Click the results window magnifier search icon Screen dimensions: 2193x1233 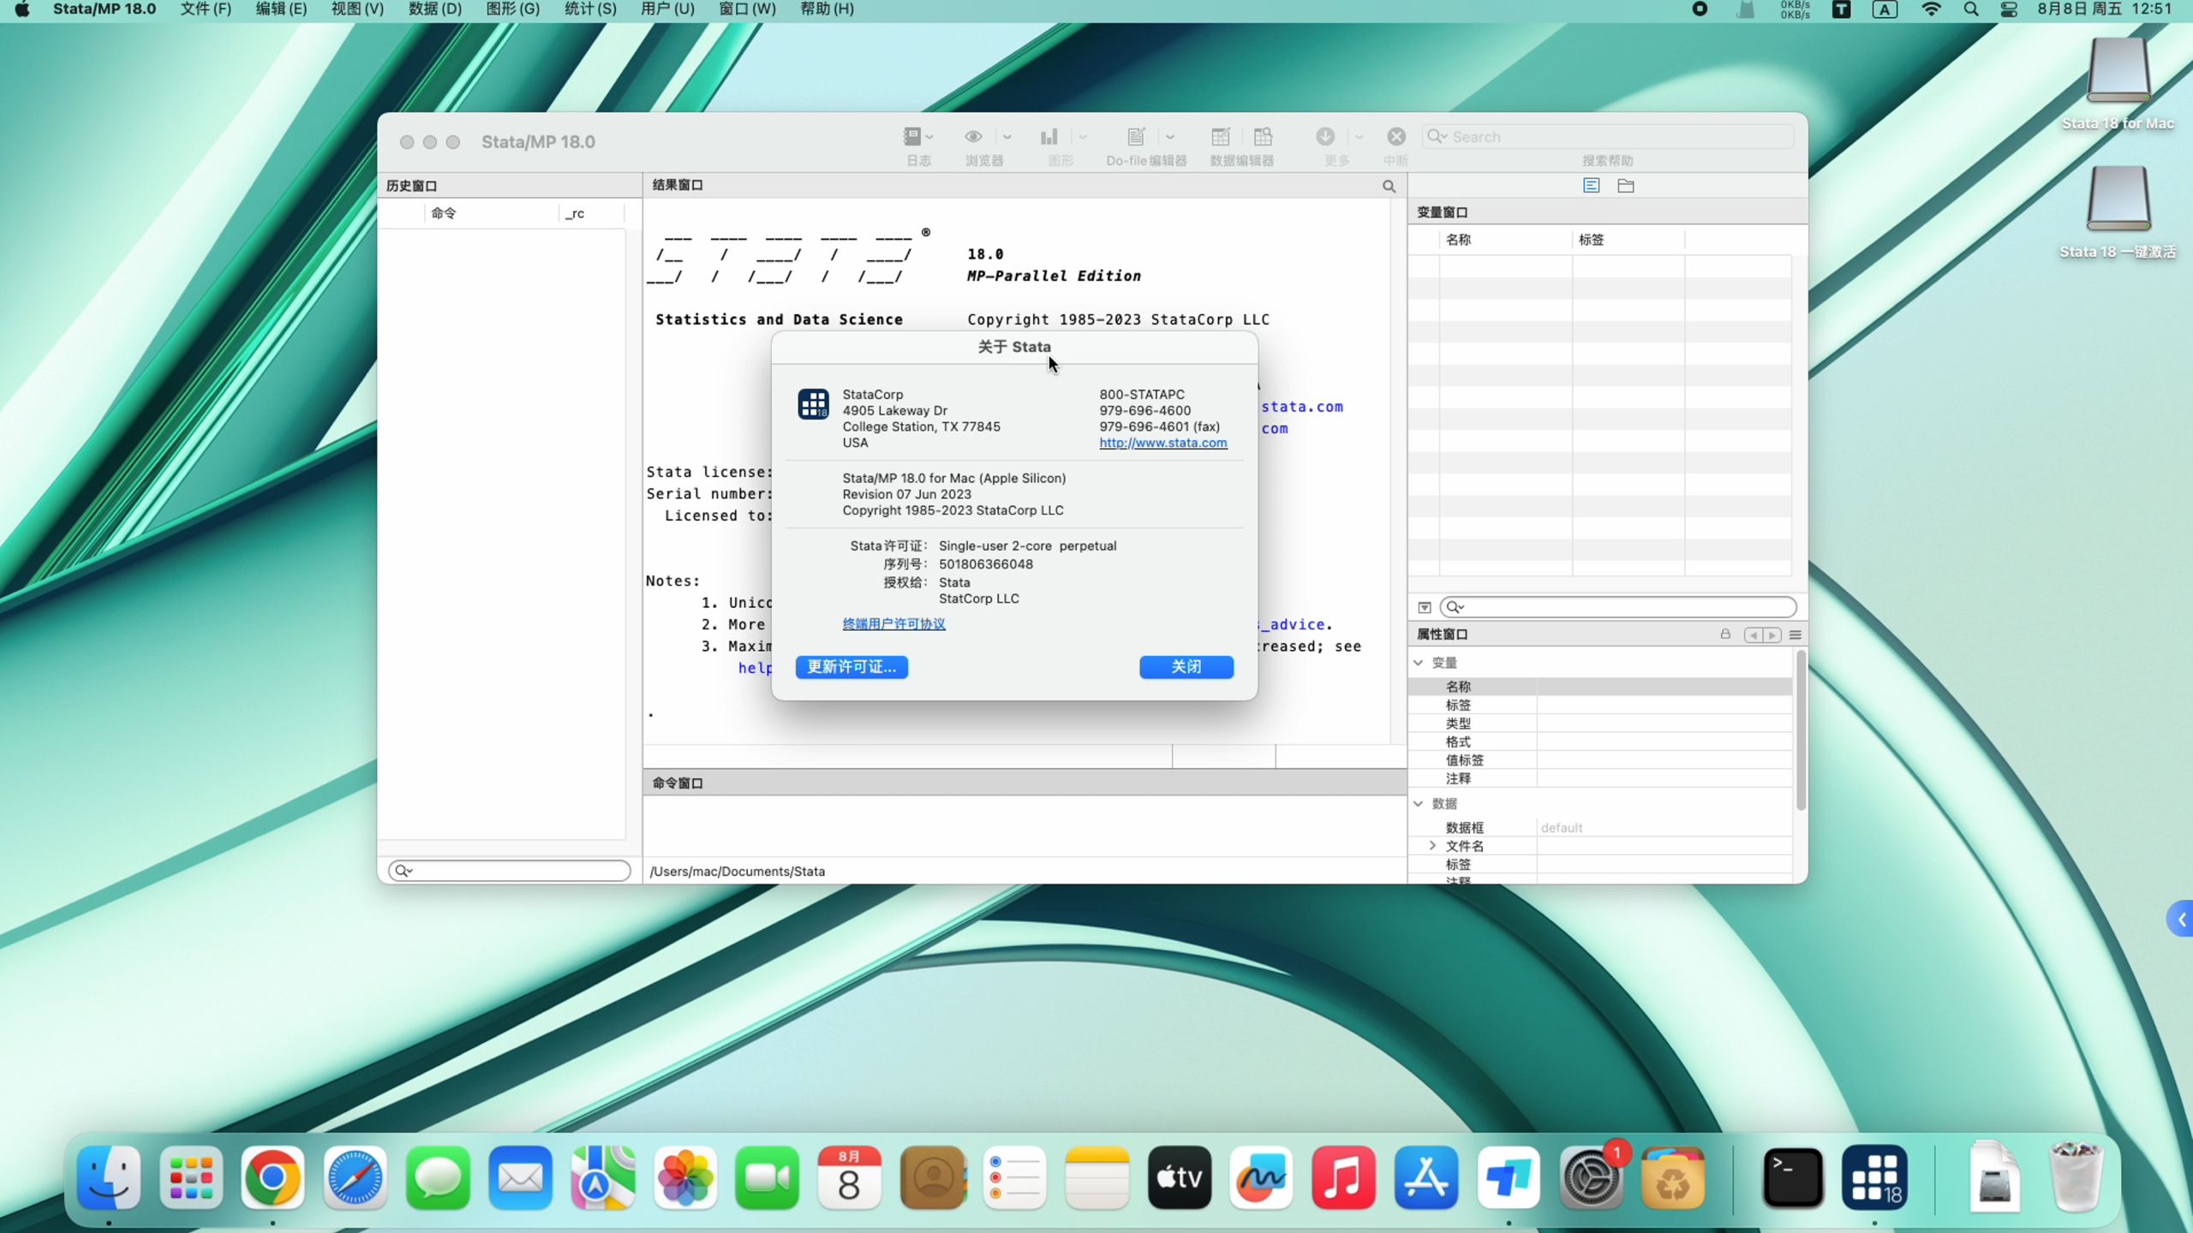click(1389, 186)
